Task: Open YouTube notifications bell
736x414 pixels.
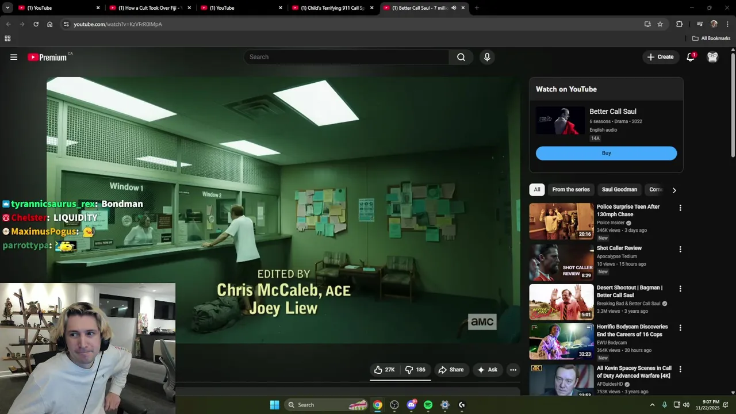Action: point(691,57)
